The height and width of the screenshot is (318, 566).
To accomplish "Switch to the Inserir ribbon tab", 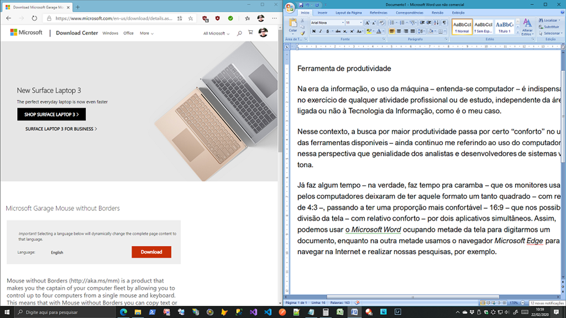I will pyautogui.click(x=322, y=12).
